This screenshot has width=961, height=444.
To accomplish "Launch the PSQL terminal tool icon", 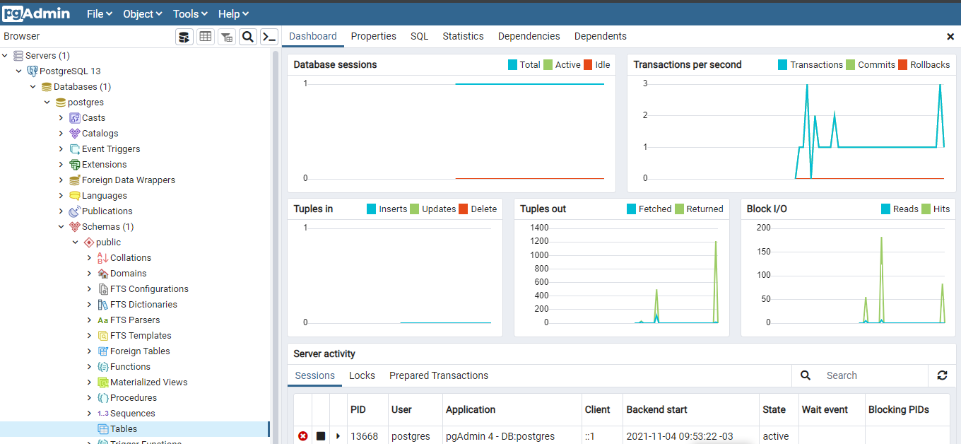I will [x=269, y=37].
